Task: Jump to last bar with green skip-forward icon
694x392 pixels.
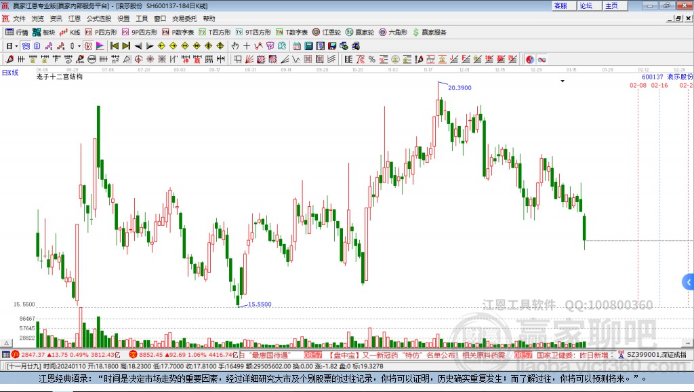Action: 126,46
